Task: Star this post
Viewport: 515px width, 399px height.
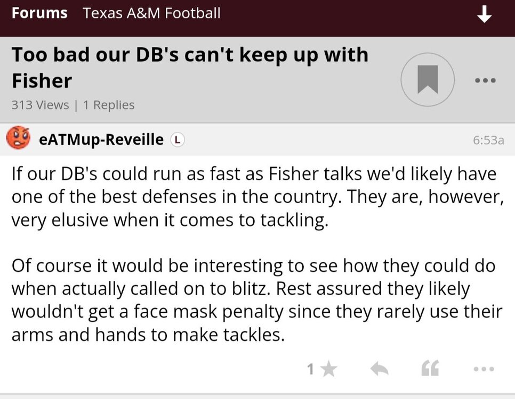Action: point(329,369)
